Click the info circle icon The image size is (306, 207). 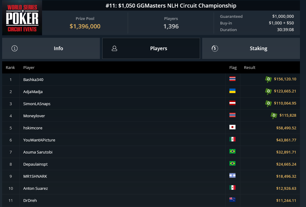pos(15,48)
